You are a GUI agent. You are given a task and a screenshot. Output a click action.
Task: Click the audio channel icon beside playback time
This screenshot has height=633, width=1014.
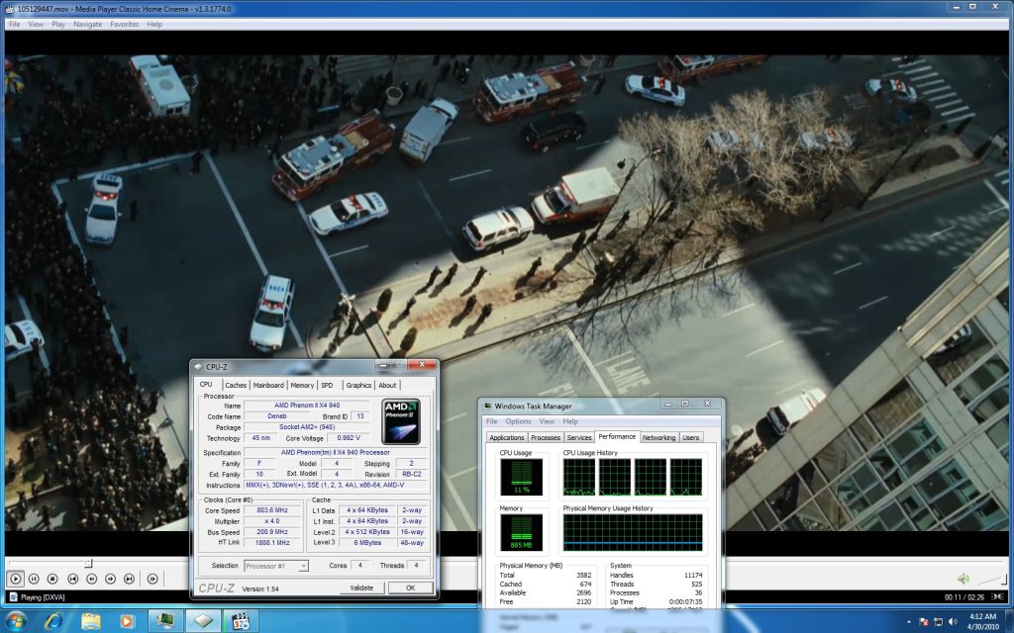click(x=998, y=597)
